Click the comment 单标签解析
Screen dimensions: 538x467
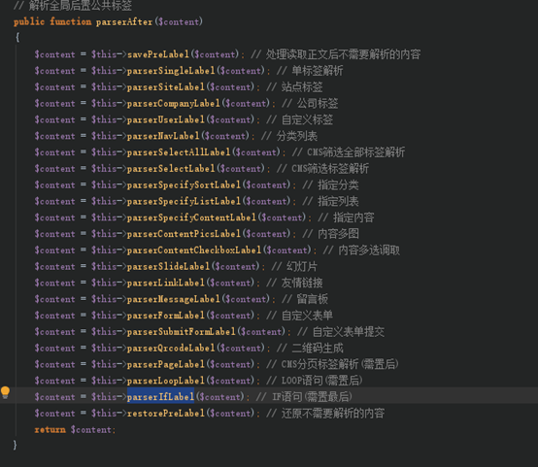318,71
